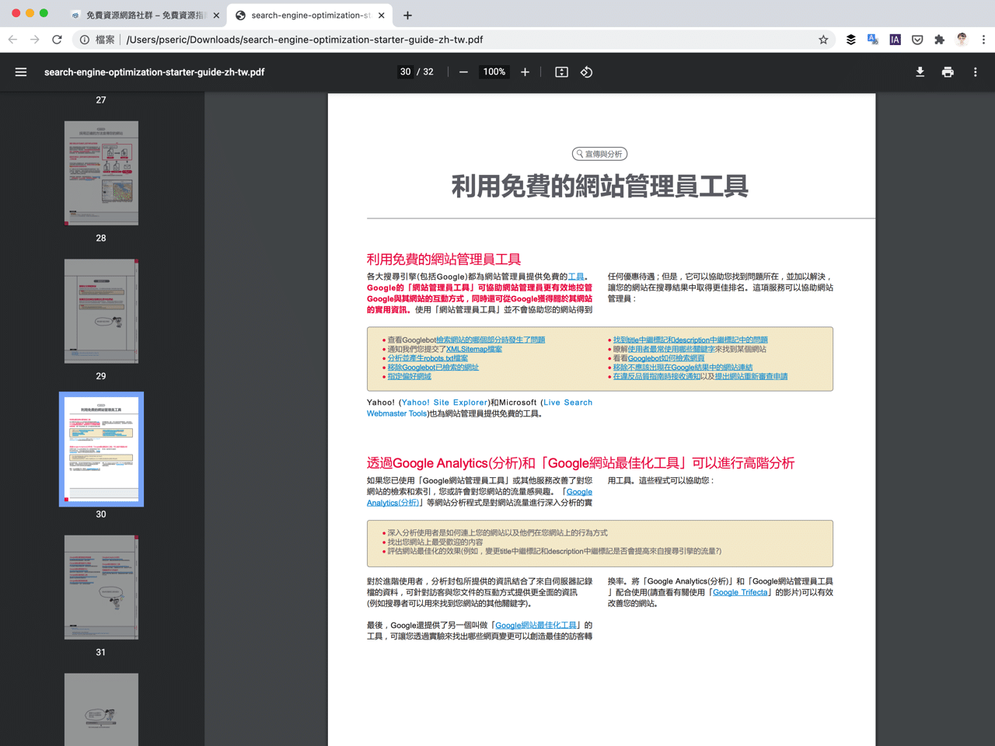Click the address bar URL
This screenshot has height=746, width=995.
tap(305, 40)
